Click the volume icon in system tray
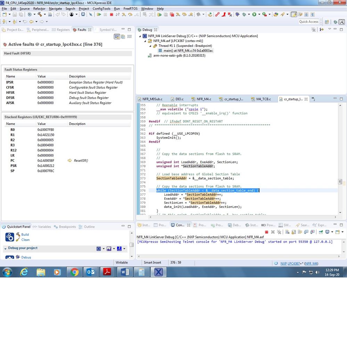 (317, 272)
